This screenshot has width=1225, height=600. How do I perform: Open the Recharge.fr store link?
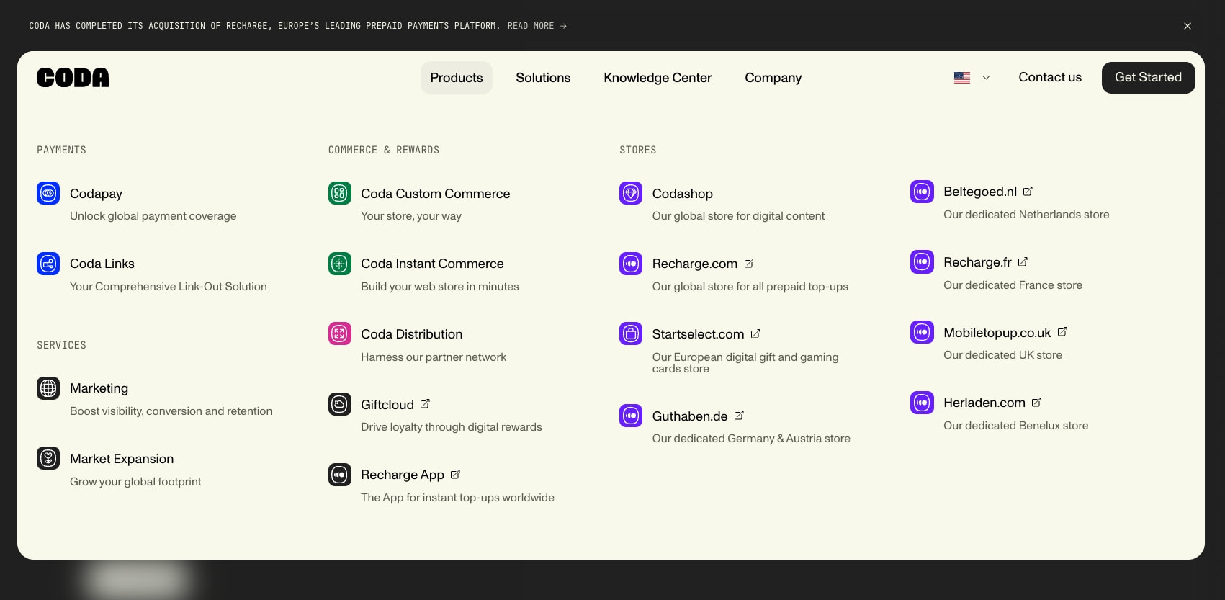977,262
